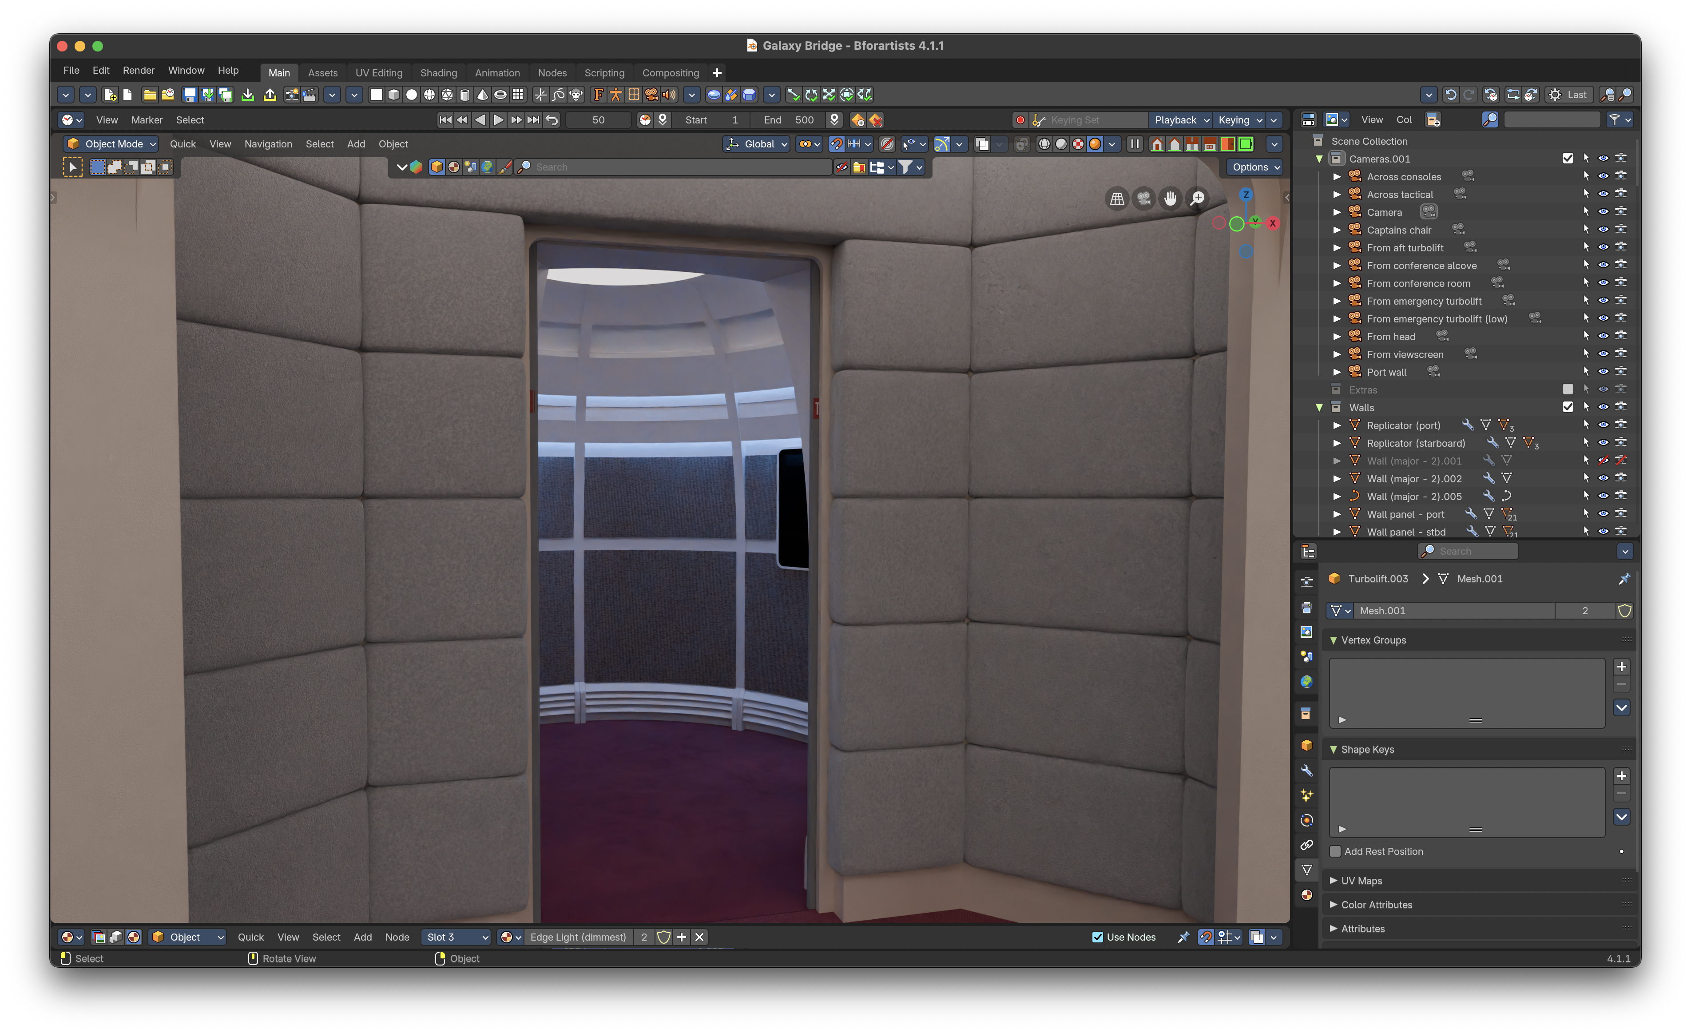Toggle perspective orthographic grid gizmo
The image size is (1691, 1033).
(x=1117, y=199)
